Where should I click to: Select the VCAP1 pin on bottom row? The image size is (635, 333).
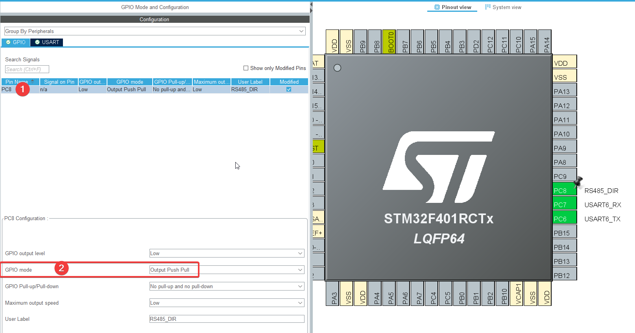coord(518,294)
